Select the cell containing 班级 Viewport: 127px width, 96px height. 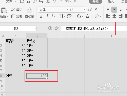coord(37,41)
